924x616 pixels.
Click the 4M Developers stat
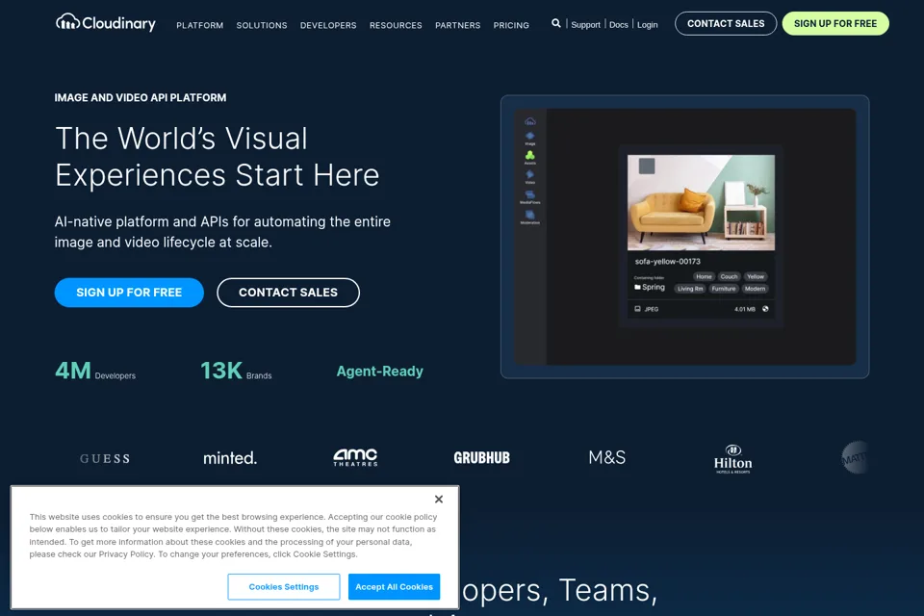(x=95, y=371)
